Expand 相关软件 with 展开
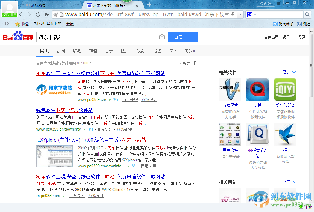This screenshot has height=212, width=314. (289, 72)
